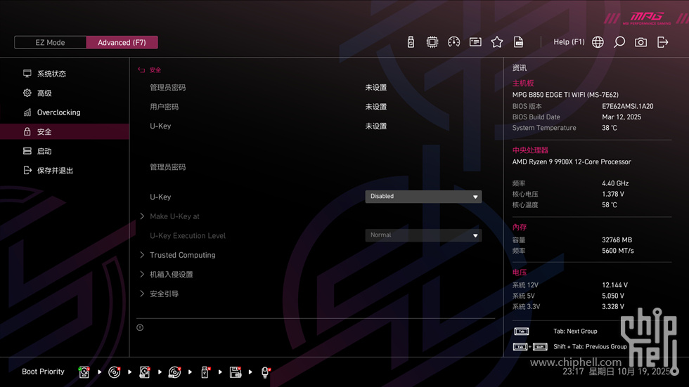Select the network cable boot device
This screenshot has width=689, height=387.
pos(266,372)
